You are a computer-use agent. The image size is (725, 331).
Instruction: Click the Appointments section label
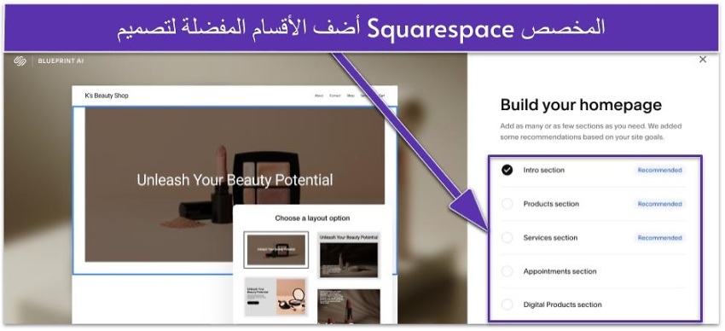coord(560,271)
